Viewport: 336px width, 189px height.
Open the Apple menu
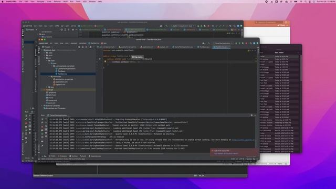(x=3, y=2)
